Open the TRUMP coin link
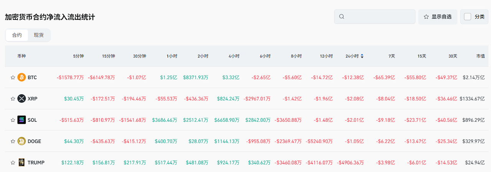 (x=36, y=162)
